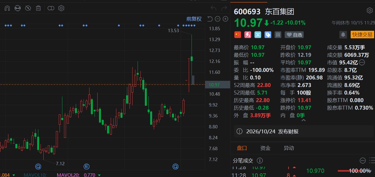
Task: Undo the last chart action
Action: [213, 8]
